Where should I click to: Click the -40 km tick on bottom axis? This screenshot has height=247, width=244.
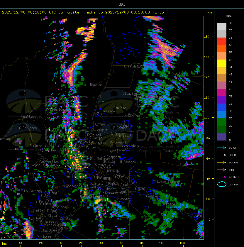point(19,243)
